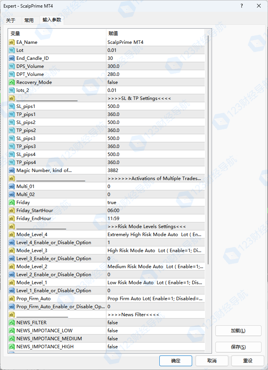Edit DPS_Volume value 300.0
This screenshot has width=268, height=370.
(155, 66)
